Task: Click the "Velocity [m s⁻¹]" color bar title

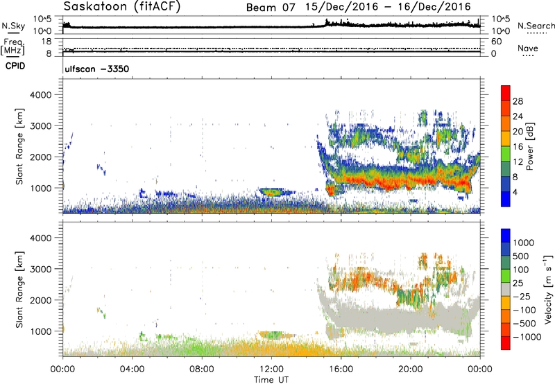Action: pos(548,289)
